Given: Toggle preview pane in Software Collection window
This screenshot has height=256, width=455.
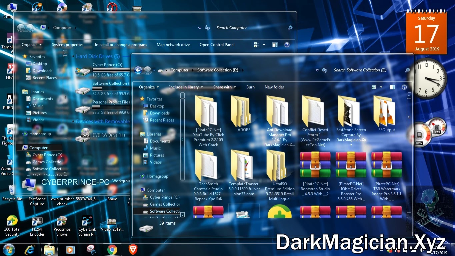Looking at the screenshot, I should click(392, 87).
